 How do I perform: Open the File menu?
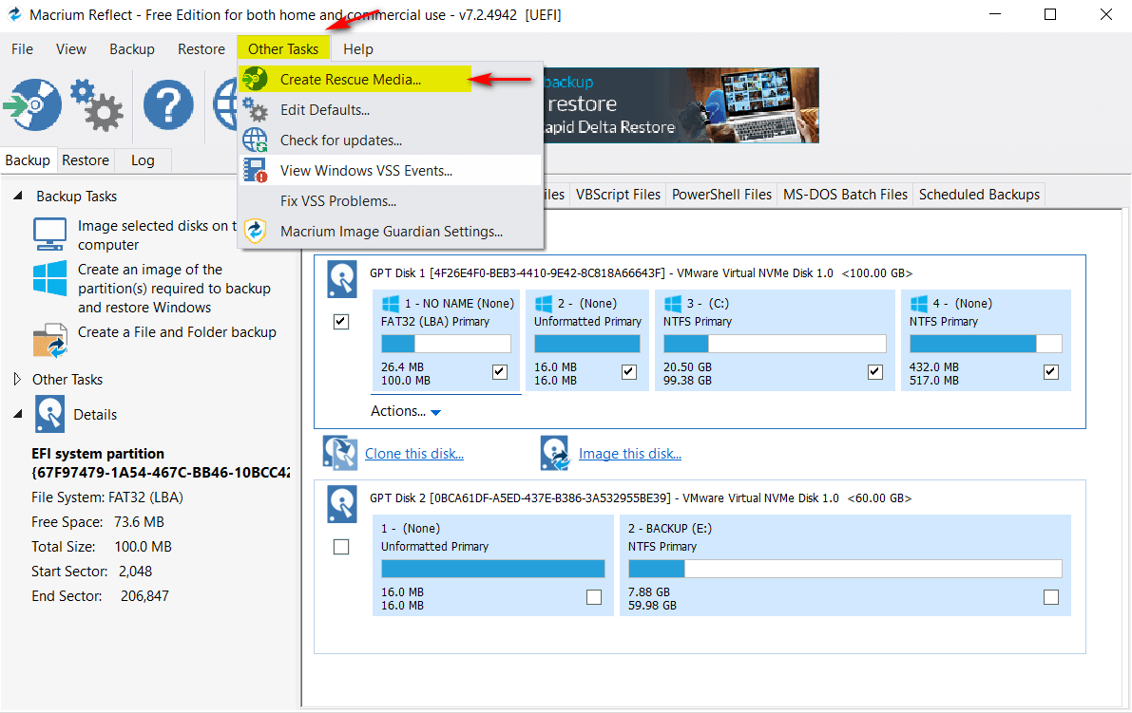coord(23,49)
